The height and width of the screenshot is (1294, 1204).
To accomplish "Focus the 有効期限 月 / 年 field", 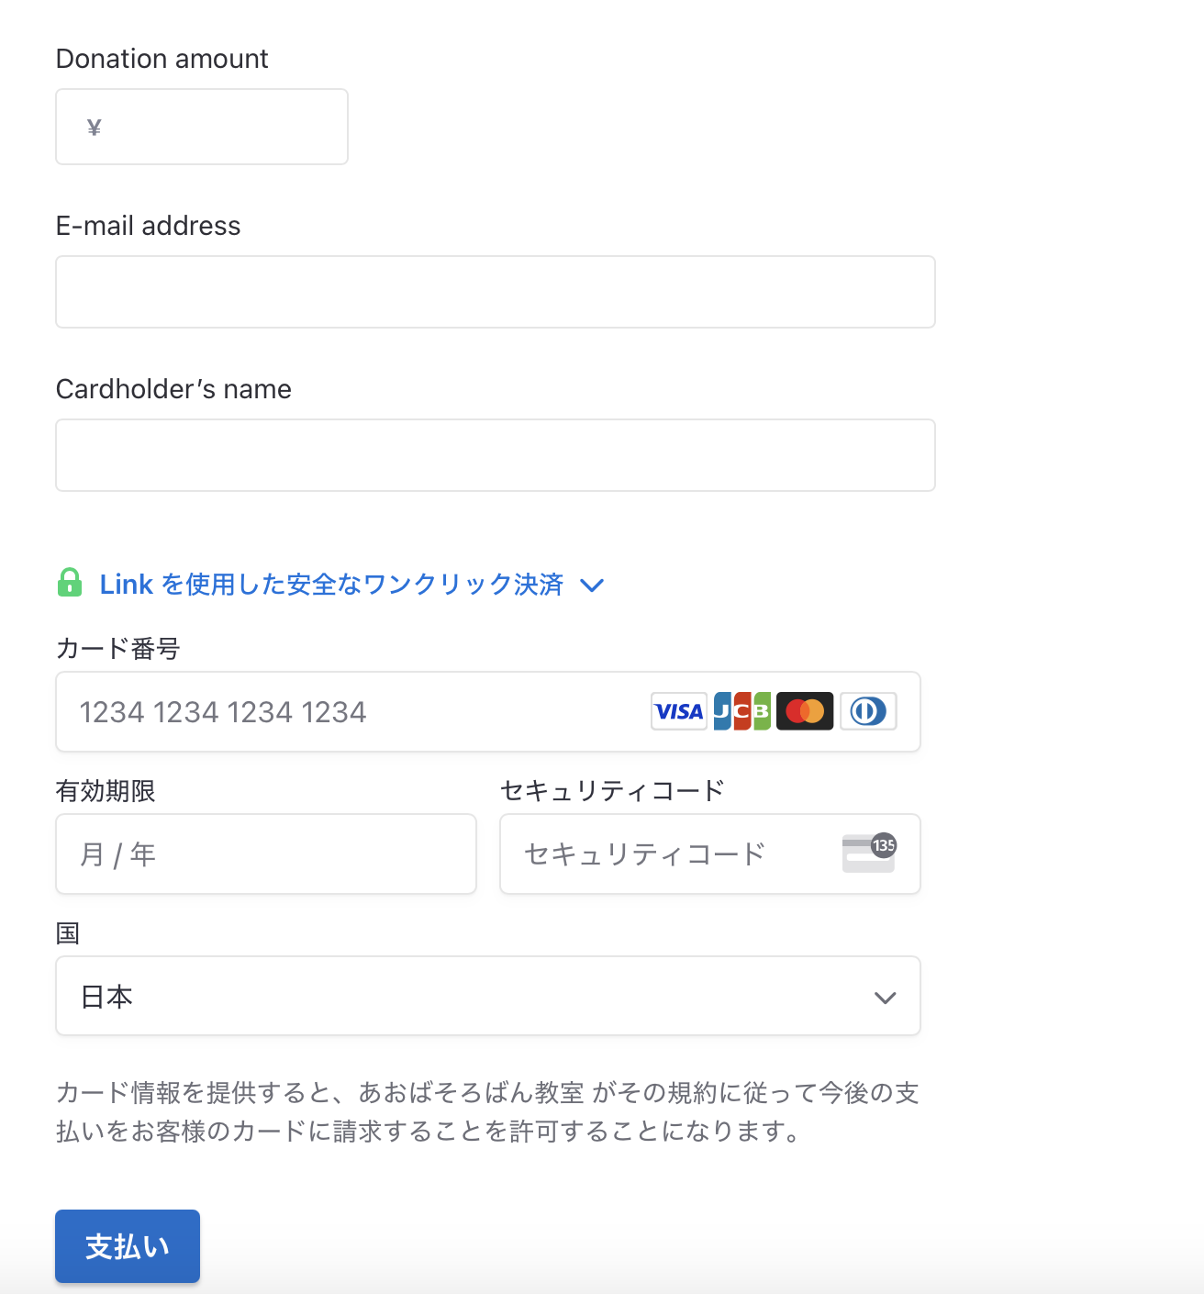I will tap(265, 854).
